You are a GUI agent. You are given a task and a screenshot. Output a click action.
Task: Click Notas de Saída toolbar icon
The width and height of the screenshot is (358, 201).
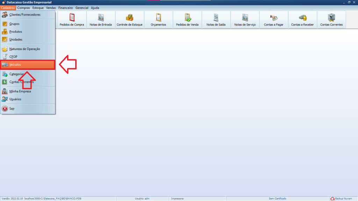click(x=216, y=20)
